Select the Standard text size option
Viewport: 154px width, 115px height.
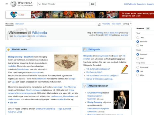tap(138, 42)
